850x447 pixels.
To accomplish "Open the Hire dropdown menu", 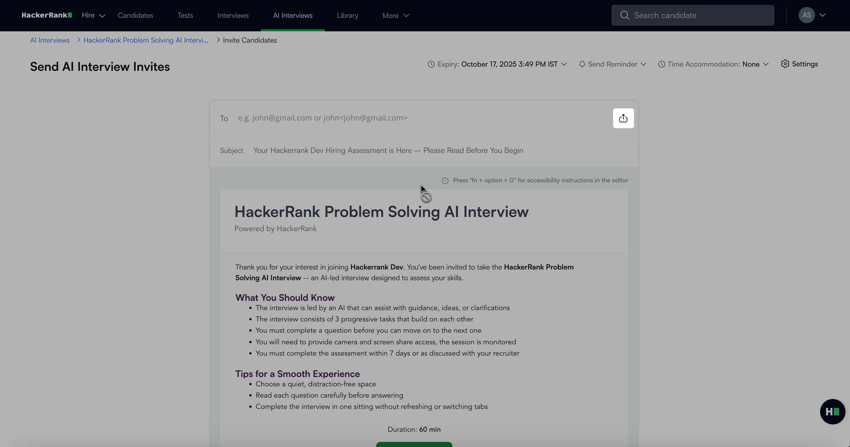I will pos(93,16).
